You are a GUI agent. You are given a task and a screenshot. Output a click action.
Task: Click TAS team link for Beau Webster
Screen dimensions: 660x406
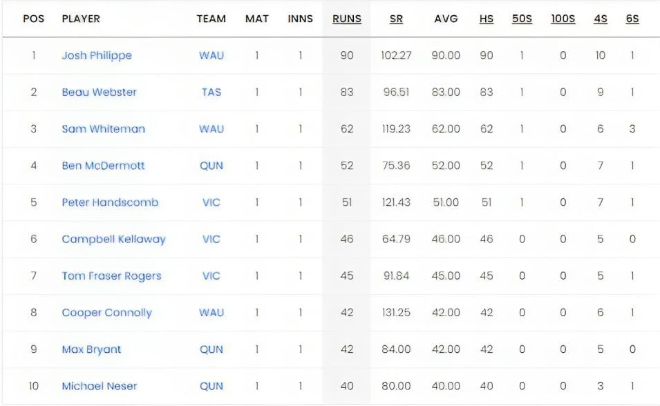point(211,92)
